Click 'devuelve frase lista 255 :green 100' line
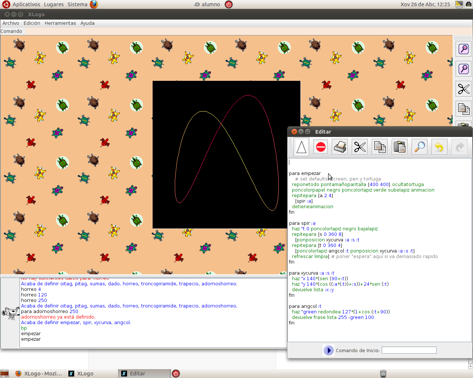This screenshot has width=473, height=378. coord(333,317)
